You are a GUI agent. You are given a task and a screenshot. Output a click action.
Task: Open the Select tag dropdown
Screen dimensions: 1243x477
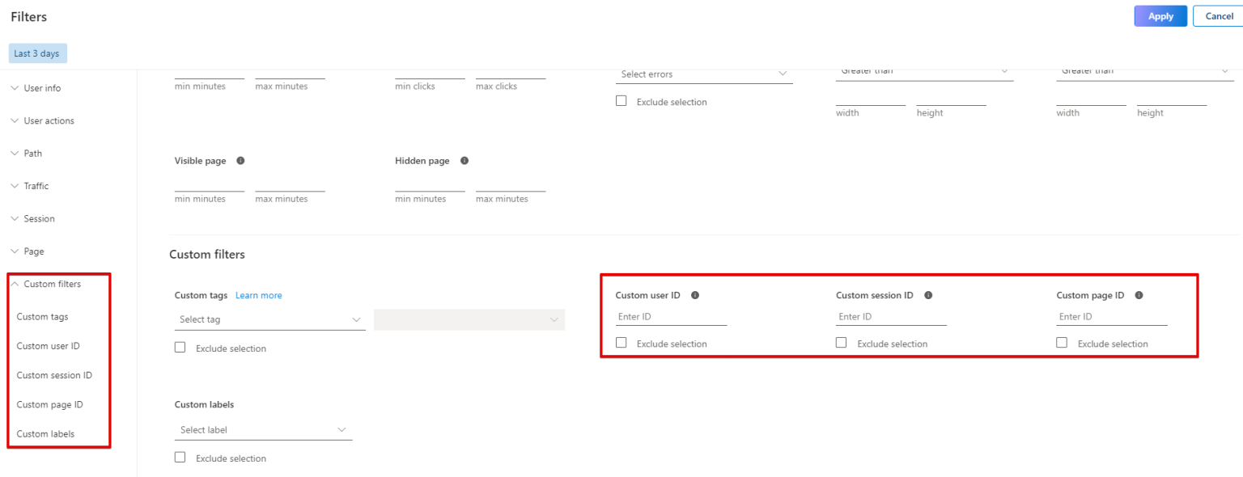click(x=269, y=319)
